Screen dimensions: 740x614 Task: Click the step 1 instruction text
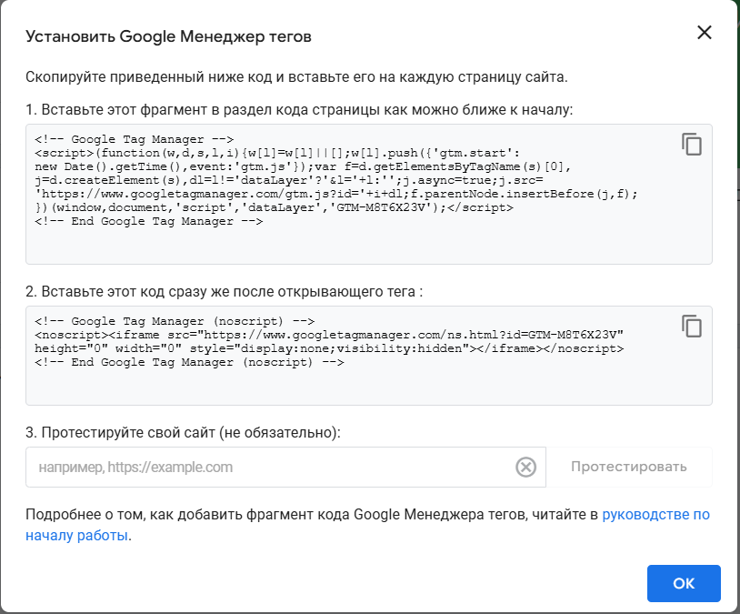coord(299,109)
